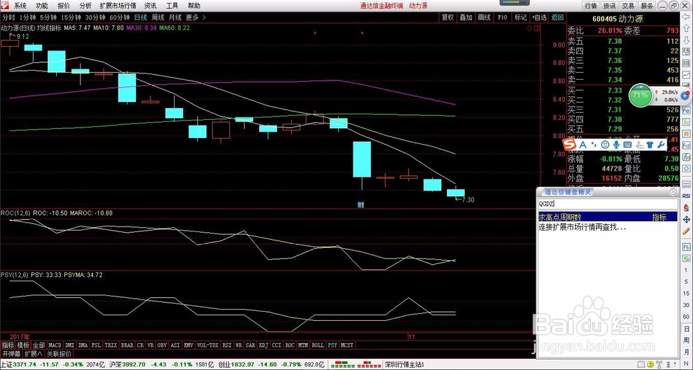Open the 工具 menu
Viewport: 693px width, 370px height.
(x=172, y=6)
